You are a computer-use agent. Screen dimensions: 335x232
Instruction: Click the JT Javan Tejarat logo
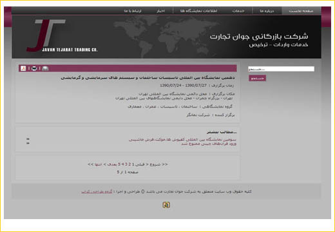pos(62,36)
